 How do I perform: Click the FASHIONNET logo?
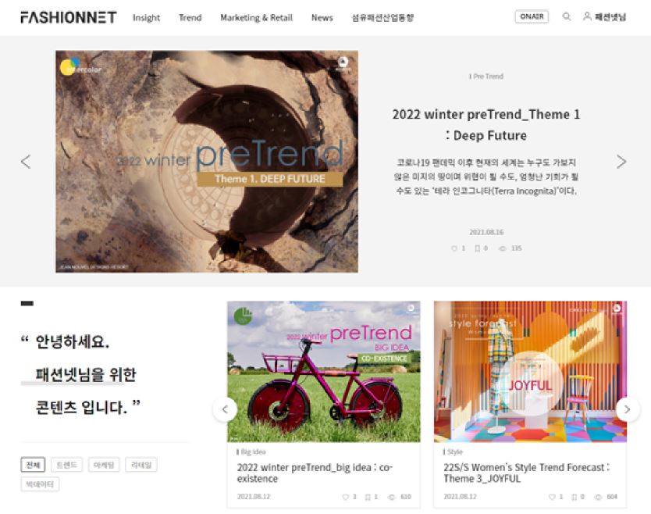click(69, 17)
